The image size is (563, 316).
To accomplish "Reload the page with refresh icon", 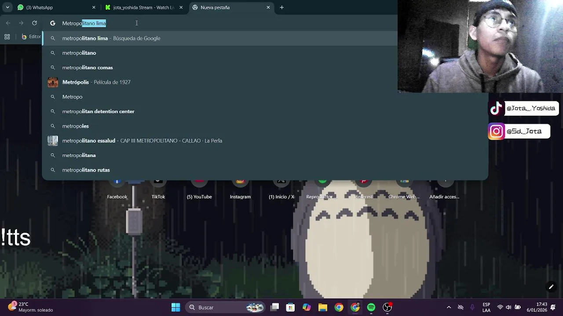I will (x=34, y=23).
